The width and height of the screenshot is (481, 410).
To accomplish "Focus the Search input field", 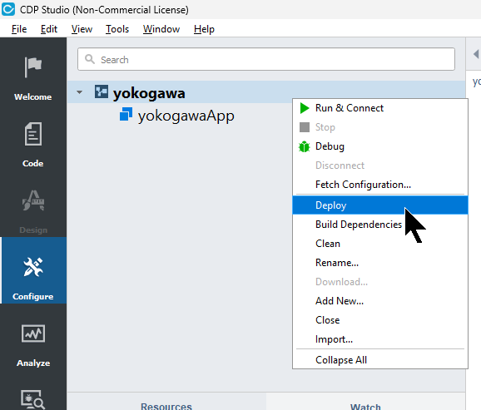I will (266, 59).
